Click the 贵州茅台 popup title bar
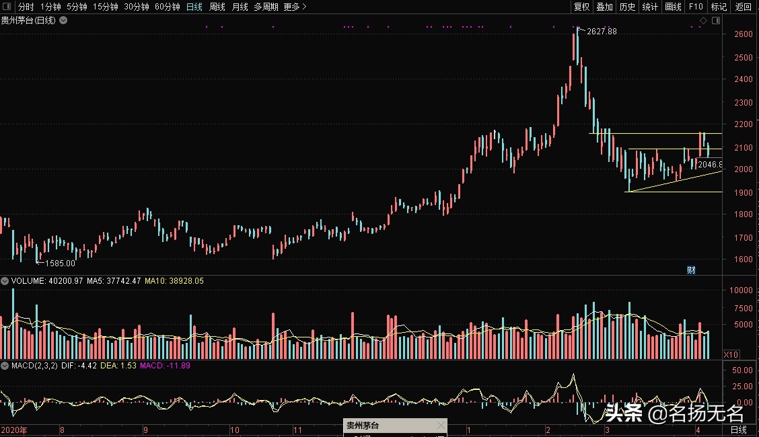The image size is (759, 437). (x=395, y=426)
